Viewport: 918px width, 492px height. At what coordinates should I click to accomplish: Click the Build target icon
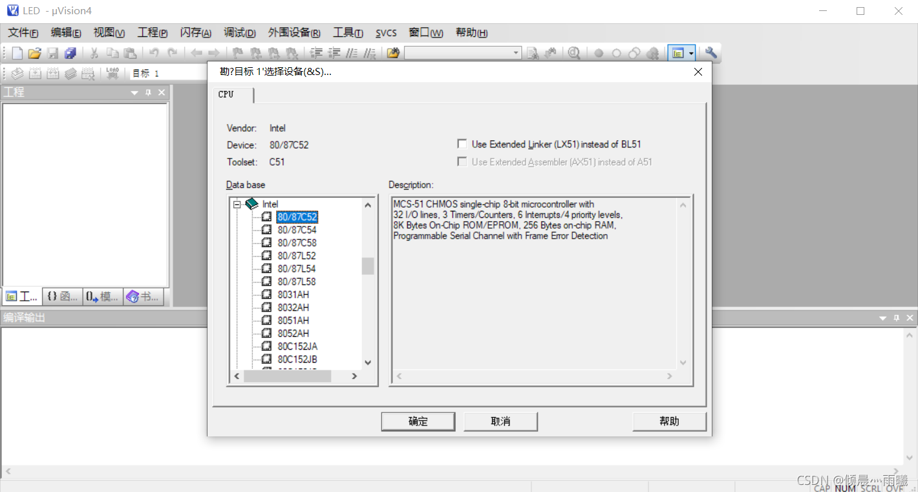(x=36, y=73)
